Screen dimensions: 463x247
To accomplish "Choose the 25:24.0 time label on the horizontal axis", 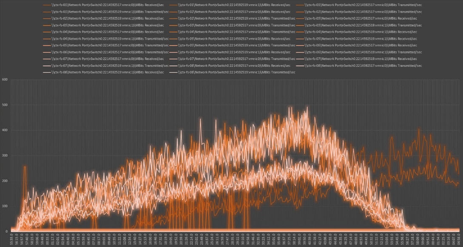I will (212, 239).
